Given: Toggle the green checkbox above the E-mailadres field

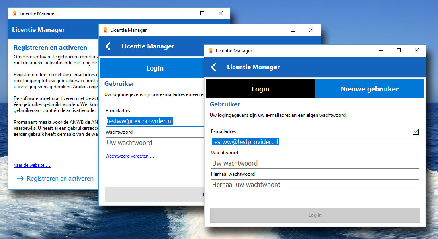Looking at the screenshot, I should point(416,131).
